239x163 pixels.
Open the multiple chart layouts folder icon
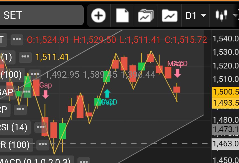point(146,15)
